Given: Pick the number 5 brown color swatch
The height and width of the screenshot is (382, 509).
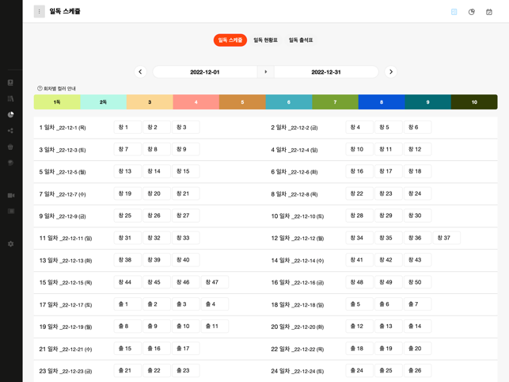Looking at the screenshot, I should [x=242, y=102].
